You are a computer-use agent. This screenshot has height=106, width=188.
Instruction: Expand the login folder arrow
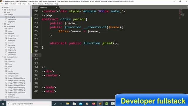coord(3,24)
